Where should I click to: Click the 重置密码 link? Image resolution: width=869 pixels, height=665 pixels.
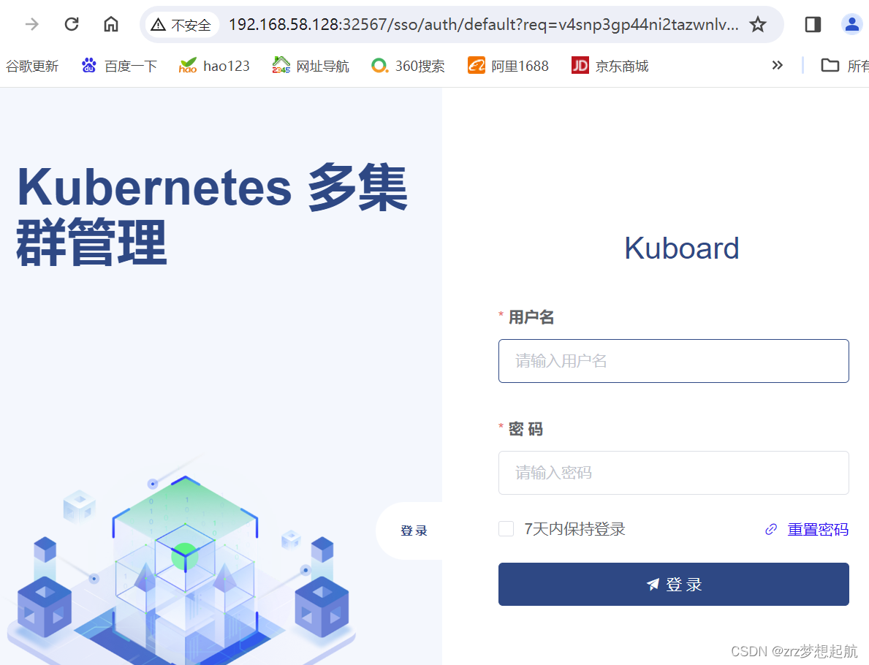pos(819,529)
